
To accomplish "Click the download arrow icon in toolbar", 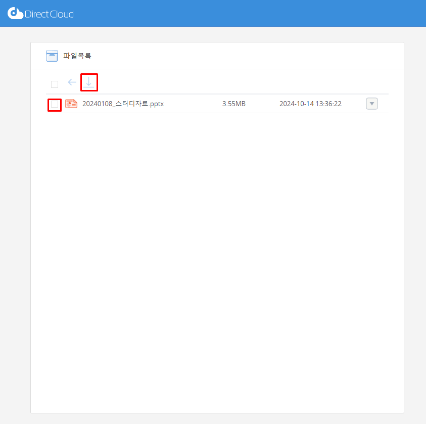I will click(x=89, y=82).
